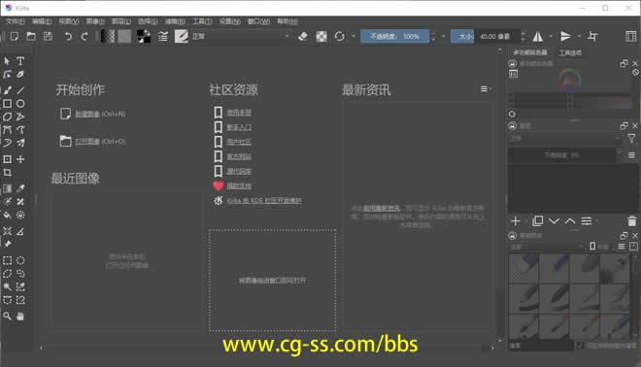Viewport: 641px width, 367px height.
Task: Click the 启用最新资讯 link in news panel
Action: pyautogui.click(x=382, y=208)
